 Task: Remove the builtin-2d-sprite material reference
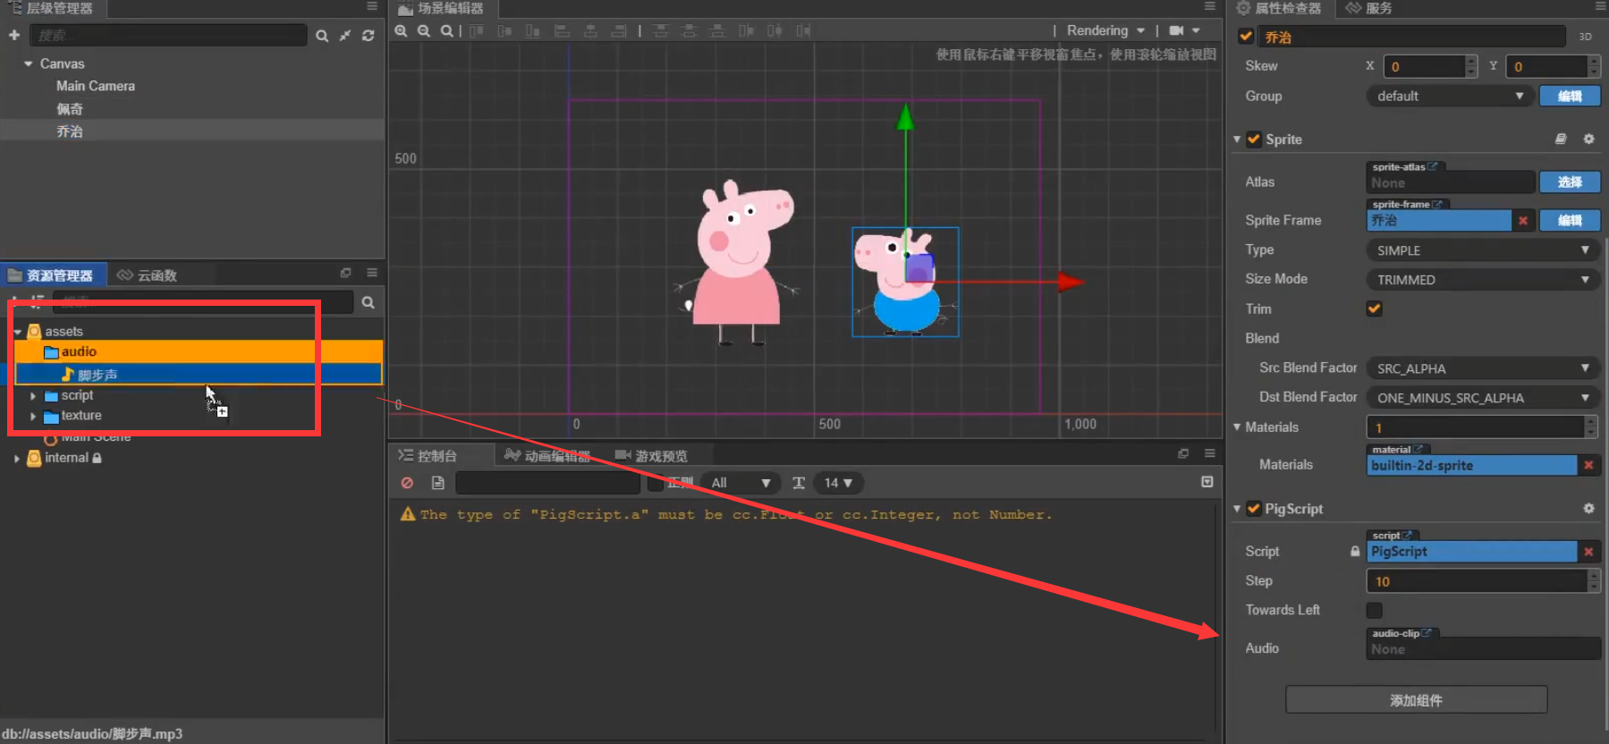point(1588,465)
